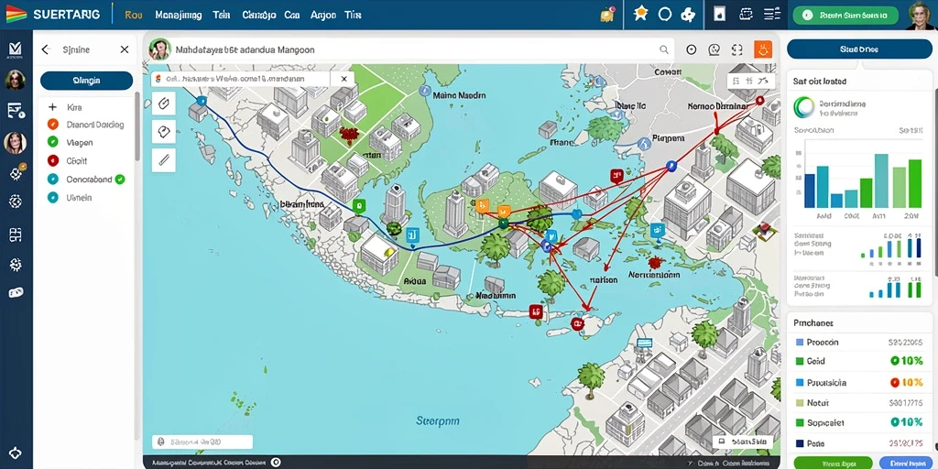Image resolution: width=938 pixels, height=469 pixels.
Task: Select the top tag tool on map
Action: click(163, 104)
